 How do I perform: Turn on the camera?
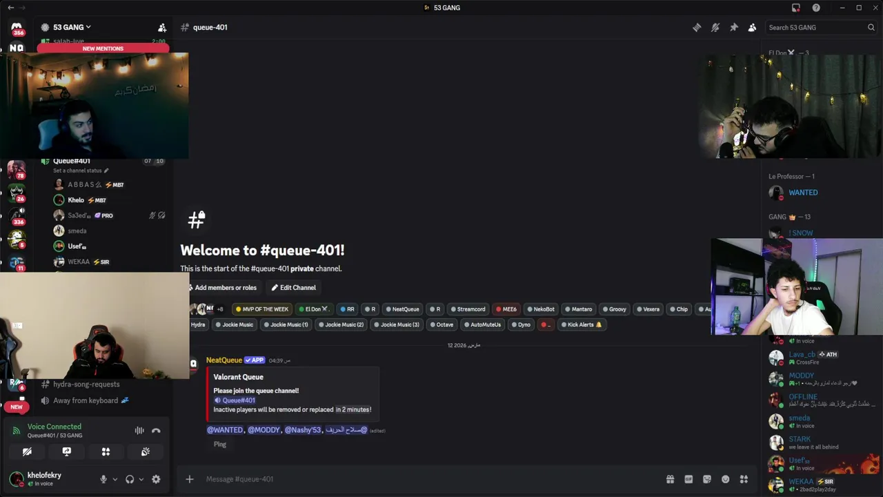[27, 451]
